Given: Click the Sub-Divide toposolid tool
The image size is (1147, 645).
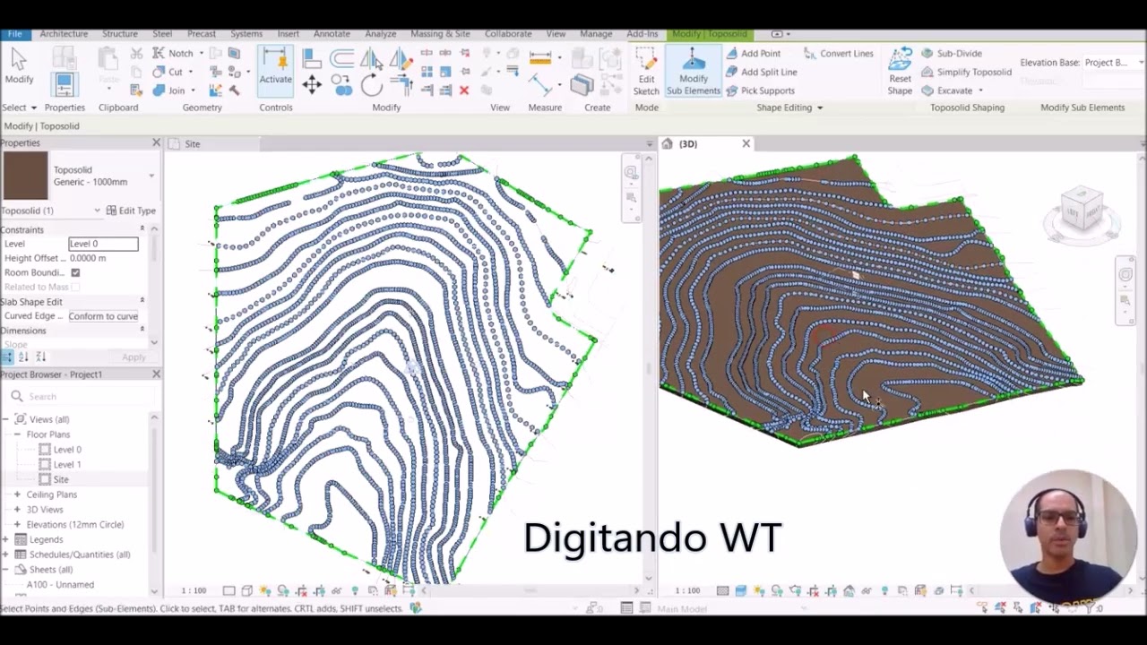Looking at the screenshot, I should pyautogui.click(x=952, y=54).
